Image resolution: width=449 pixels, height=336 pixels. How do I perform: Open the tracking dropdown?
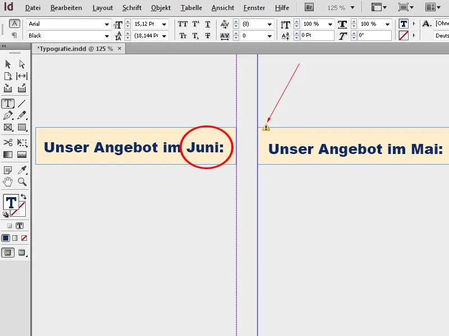[x=269, y=36]
